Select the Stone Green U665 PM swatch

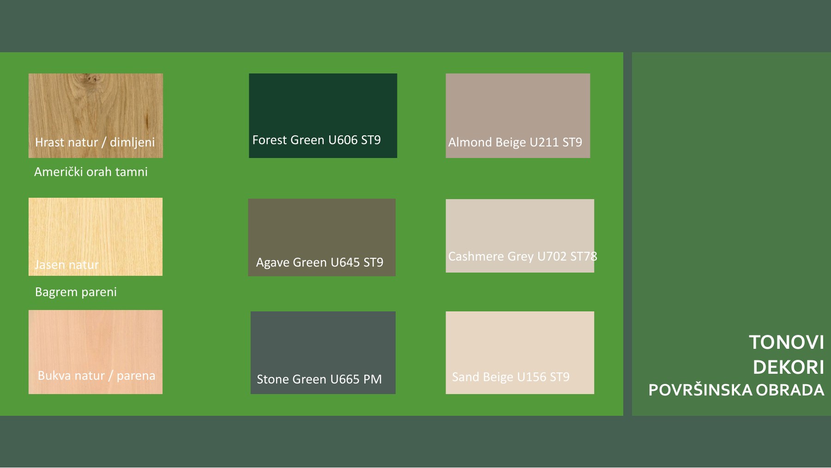323,353
